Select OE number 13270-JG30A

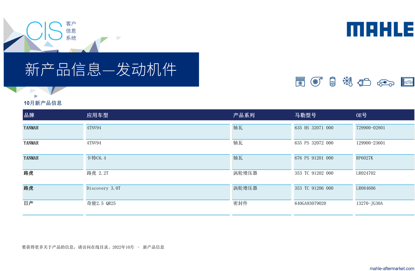click(x=369, y=203)
